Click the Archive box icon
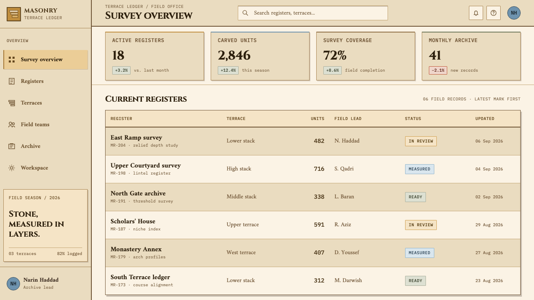Screen dimensions: 534x300 coord(12,146)
